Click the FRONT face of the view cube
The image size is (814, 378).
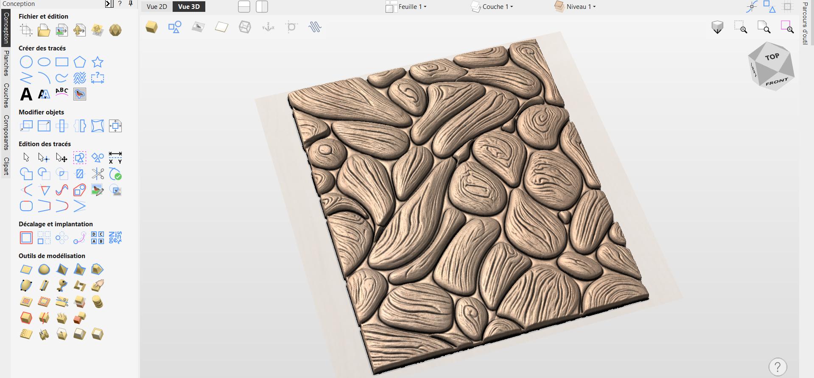[777, 81]
